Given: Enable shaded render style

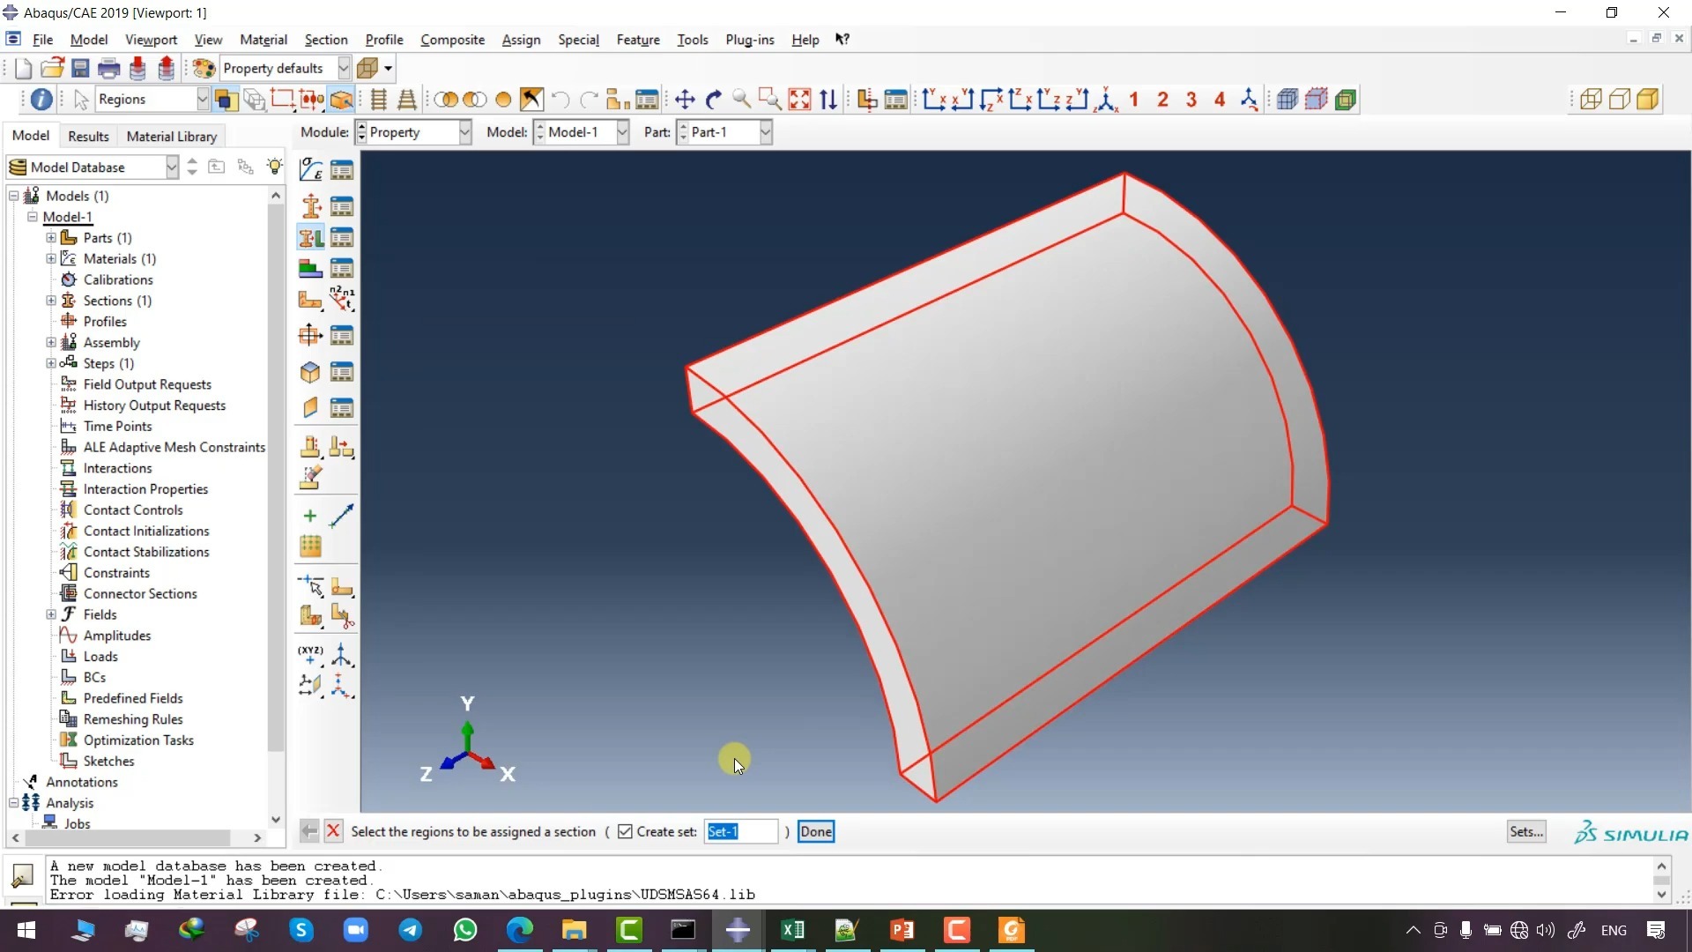Looking at the screenshot, I should [x=1648, y=100].
